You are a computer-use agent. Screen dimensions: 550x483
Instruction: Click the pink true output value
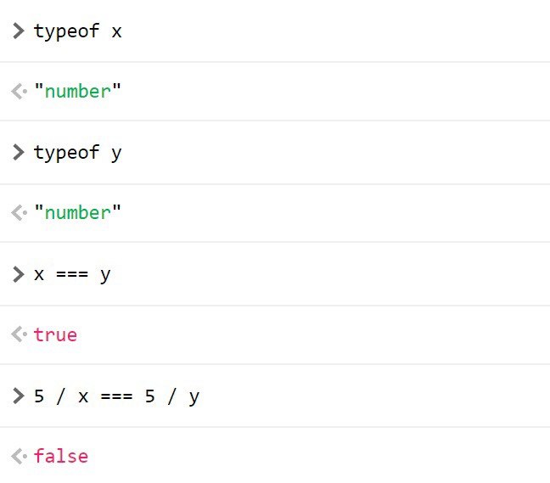pyautogui.click(x=55, y=334)
